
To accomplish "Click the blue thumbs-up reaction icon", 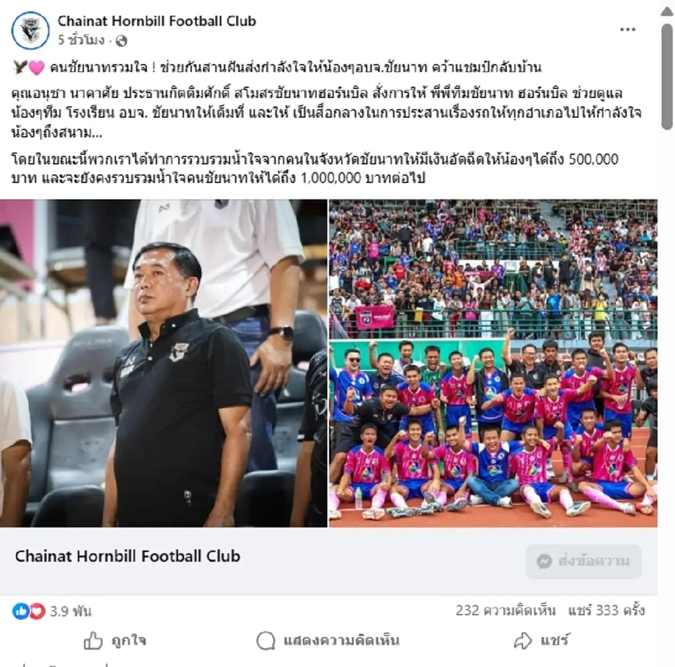I will (20, 611).
